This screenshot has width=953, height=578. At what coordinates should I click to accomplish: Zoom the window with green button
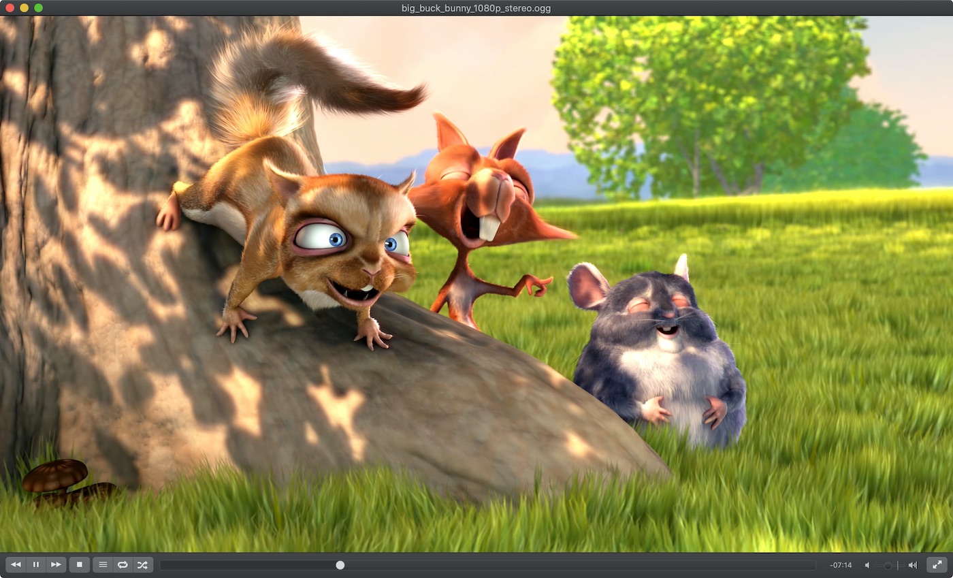tap(38, 8)
